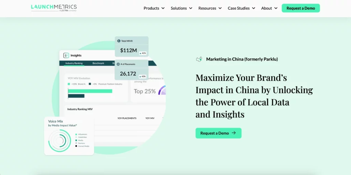Image resolution: width=351 pixels, height=175 pixels.
Task: Click the Brand A green legend swatch
Action: point(69,84)
